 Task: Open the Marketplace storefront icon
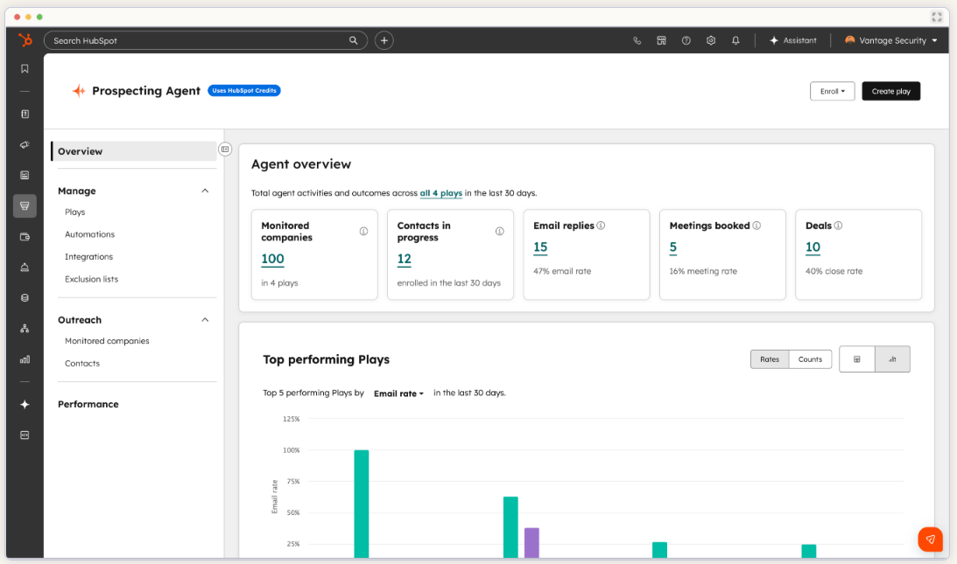click(662, 40)
